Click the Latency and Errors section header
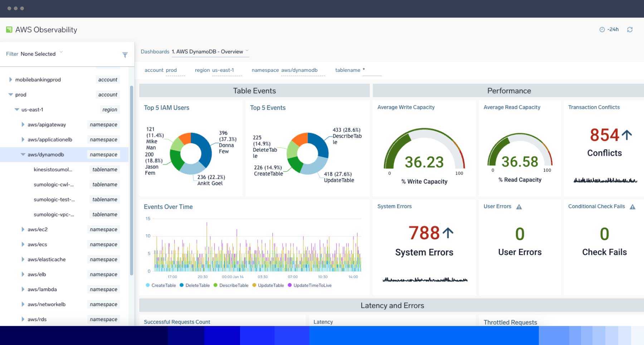The width and height of the screenshot is (644, 345). 392,305
